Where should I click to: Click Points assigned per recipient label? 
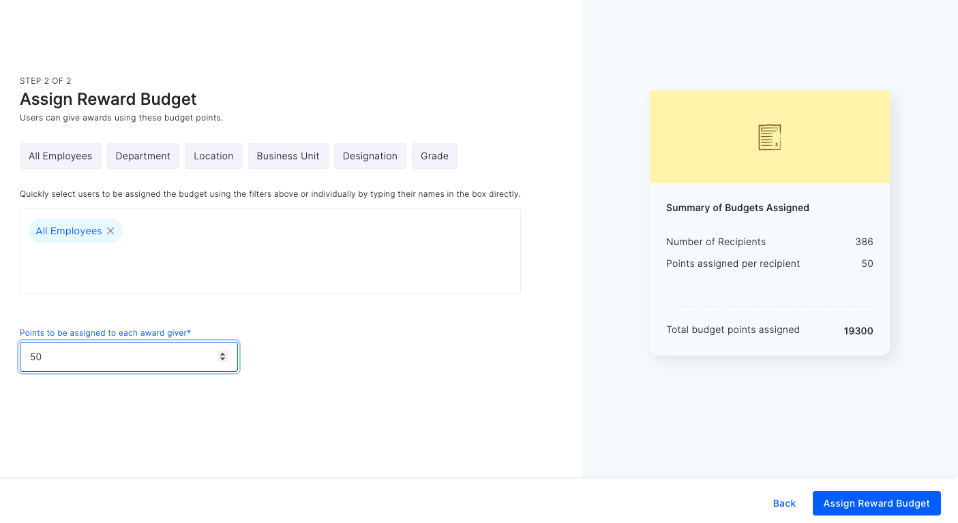pyautogui.click(x=733, y=264)
